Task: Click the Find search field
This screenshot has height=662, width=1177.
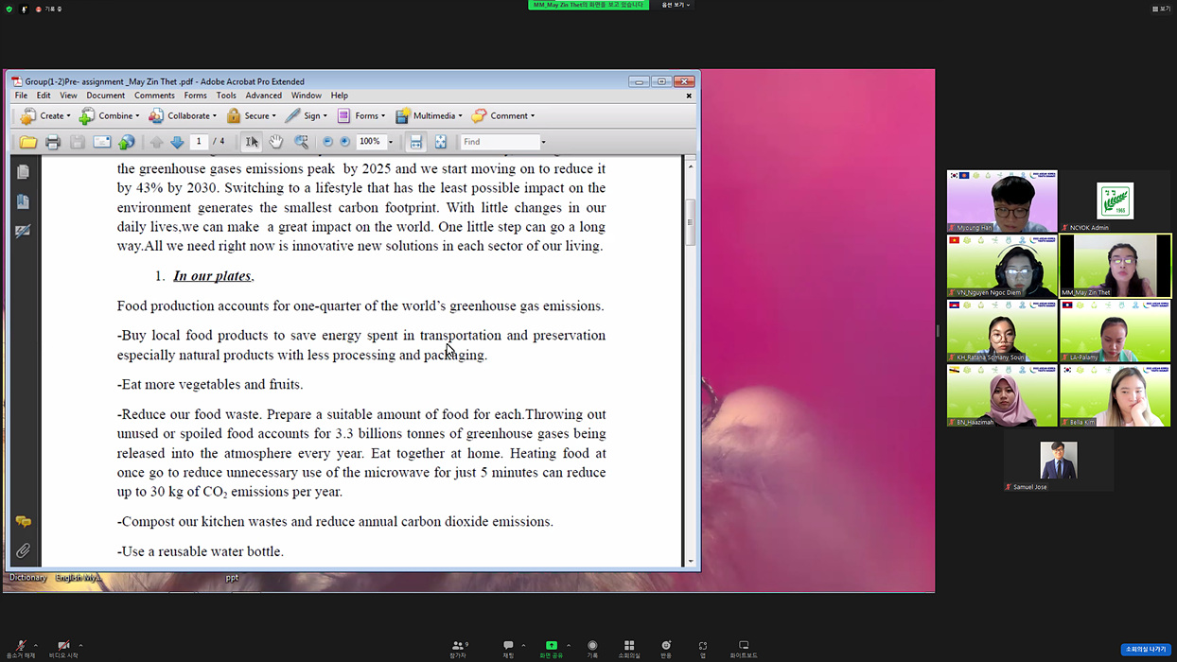Action: click(499, 142)
